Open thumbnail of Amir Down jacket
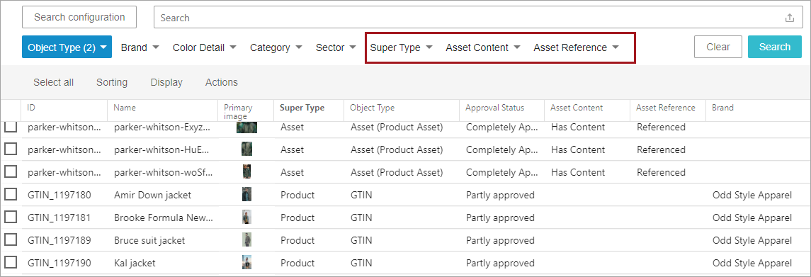The height and width of the screenshot is (277, 811). tap(246, 195)
